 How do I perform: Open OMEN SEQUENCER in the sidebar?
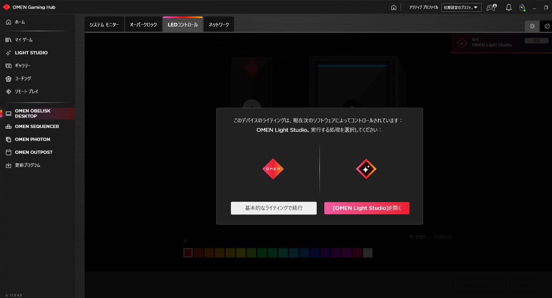click(x=37, y=127)
